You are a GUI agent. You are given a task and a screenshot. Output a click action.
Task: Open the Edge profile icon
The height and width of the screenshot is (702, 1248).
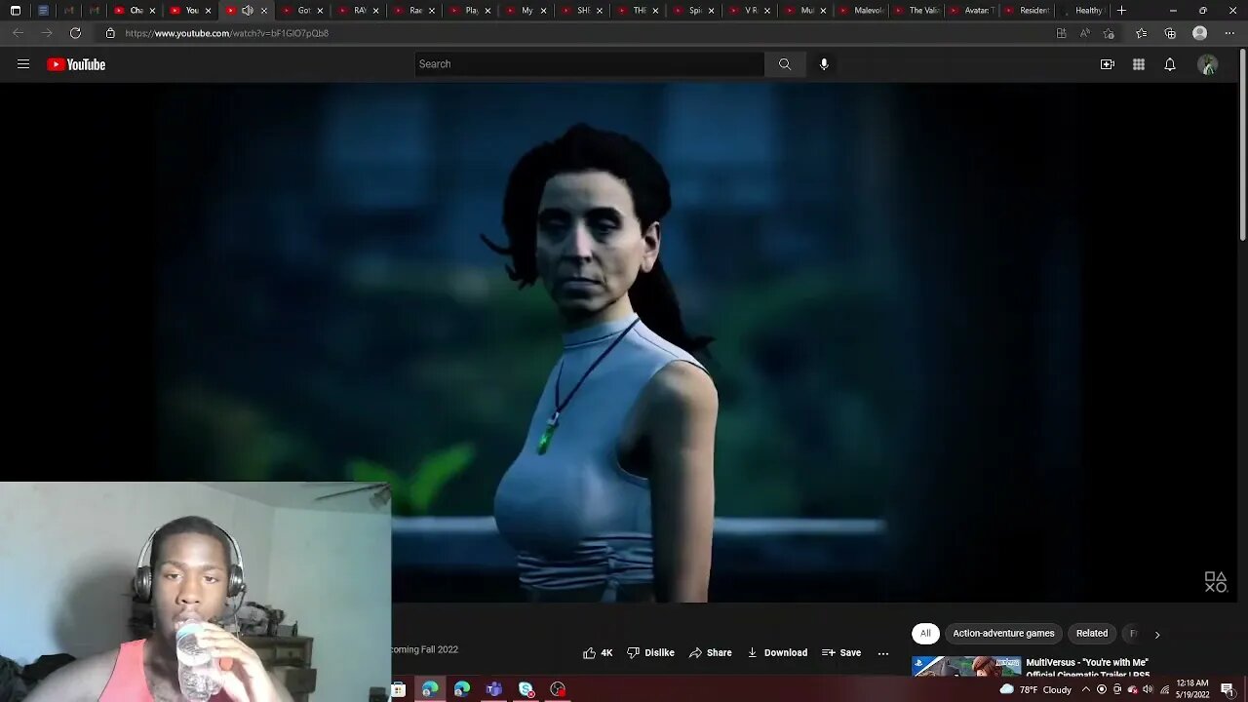coord(1200,33)
